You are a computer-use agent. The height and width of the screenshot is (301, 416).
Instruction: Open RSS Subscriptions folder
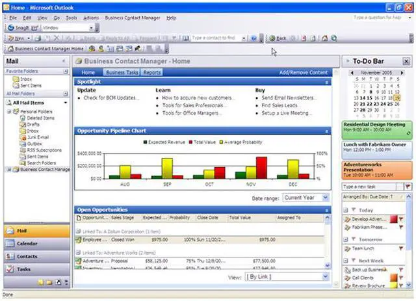pyautogui.click(x=41, y=150)
